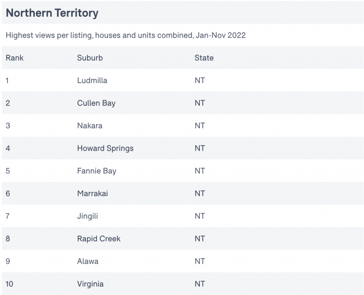Click the Rank column header
This screenshot has width=364, height=295.
coord(15,58)
